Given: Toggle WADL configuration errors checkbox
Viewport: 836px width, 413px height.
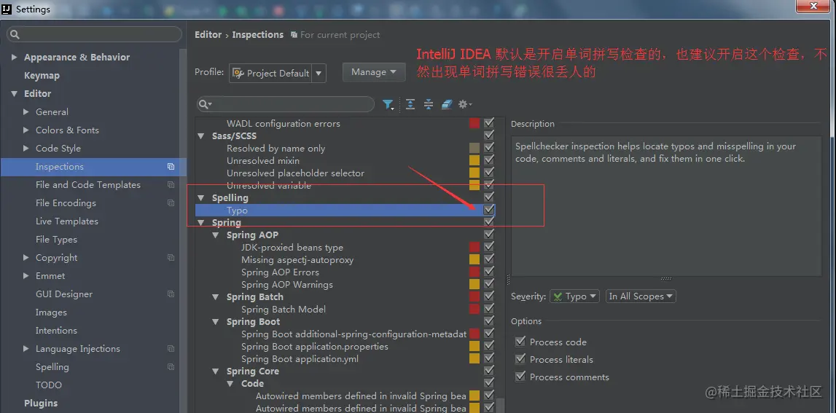Looking at the screenshot, I should (x=489, y=123).
